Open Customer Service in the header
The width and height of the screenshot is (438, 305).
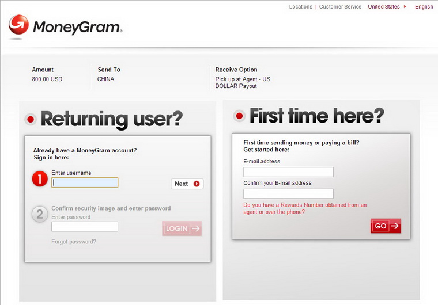point(340,7)
